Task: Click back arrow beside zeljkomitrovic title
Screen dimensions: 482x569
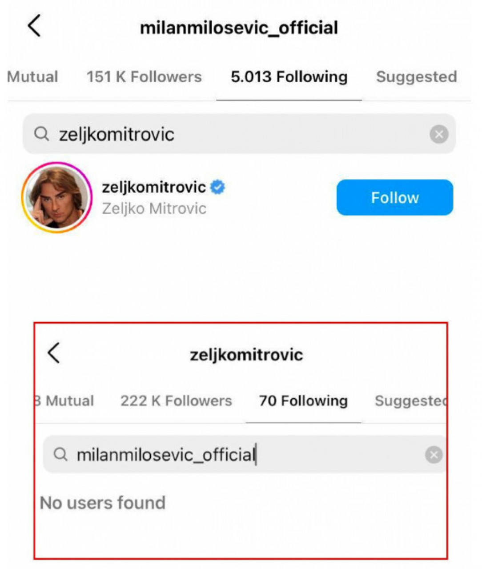Action: coord(54,353)
